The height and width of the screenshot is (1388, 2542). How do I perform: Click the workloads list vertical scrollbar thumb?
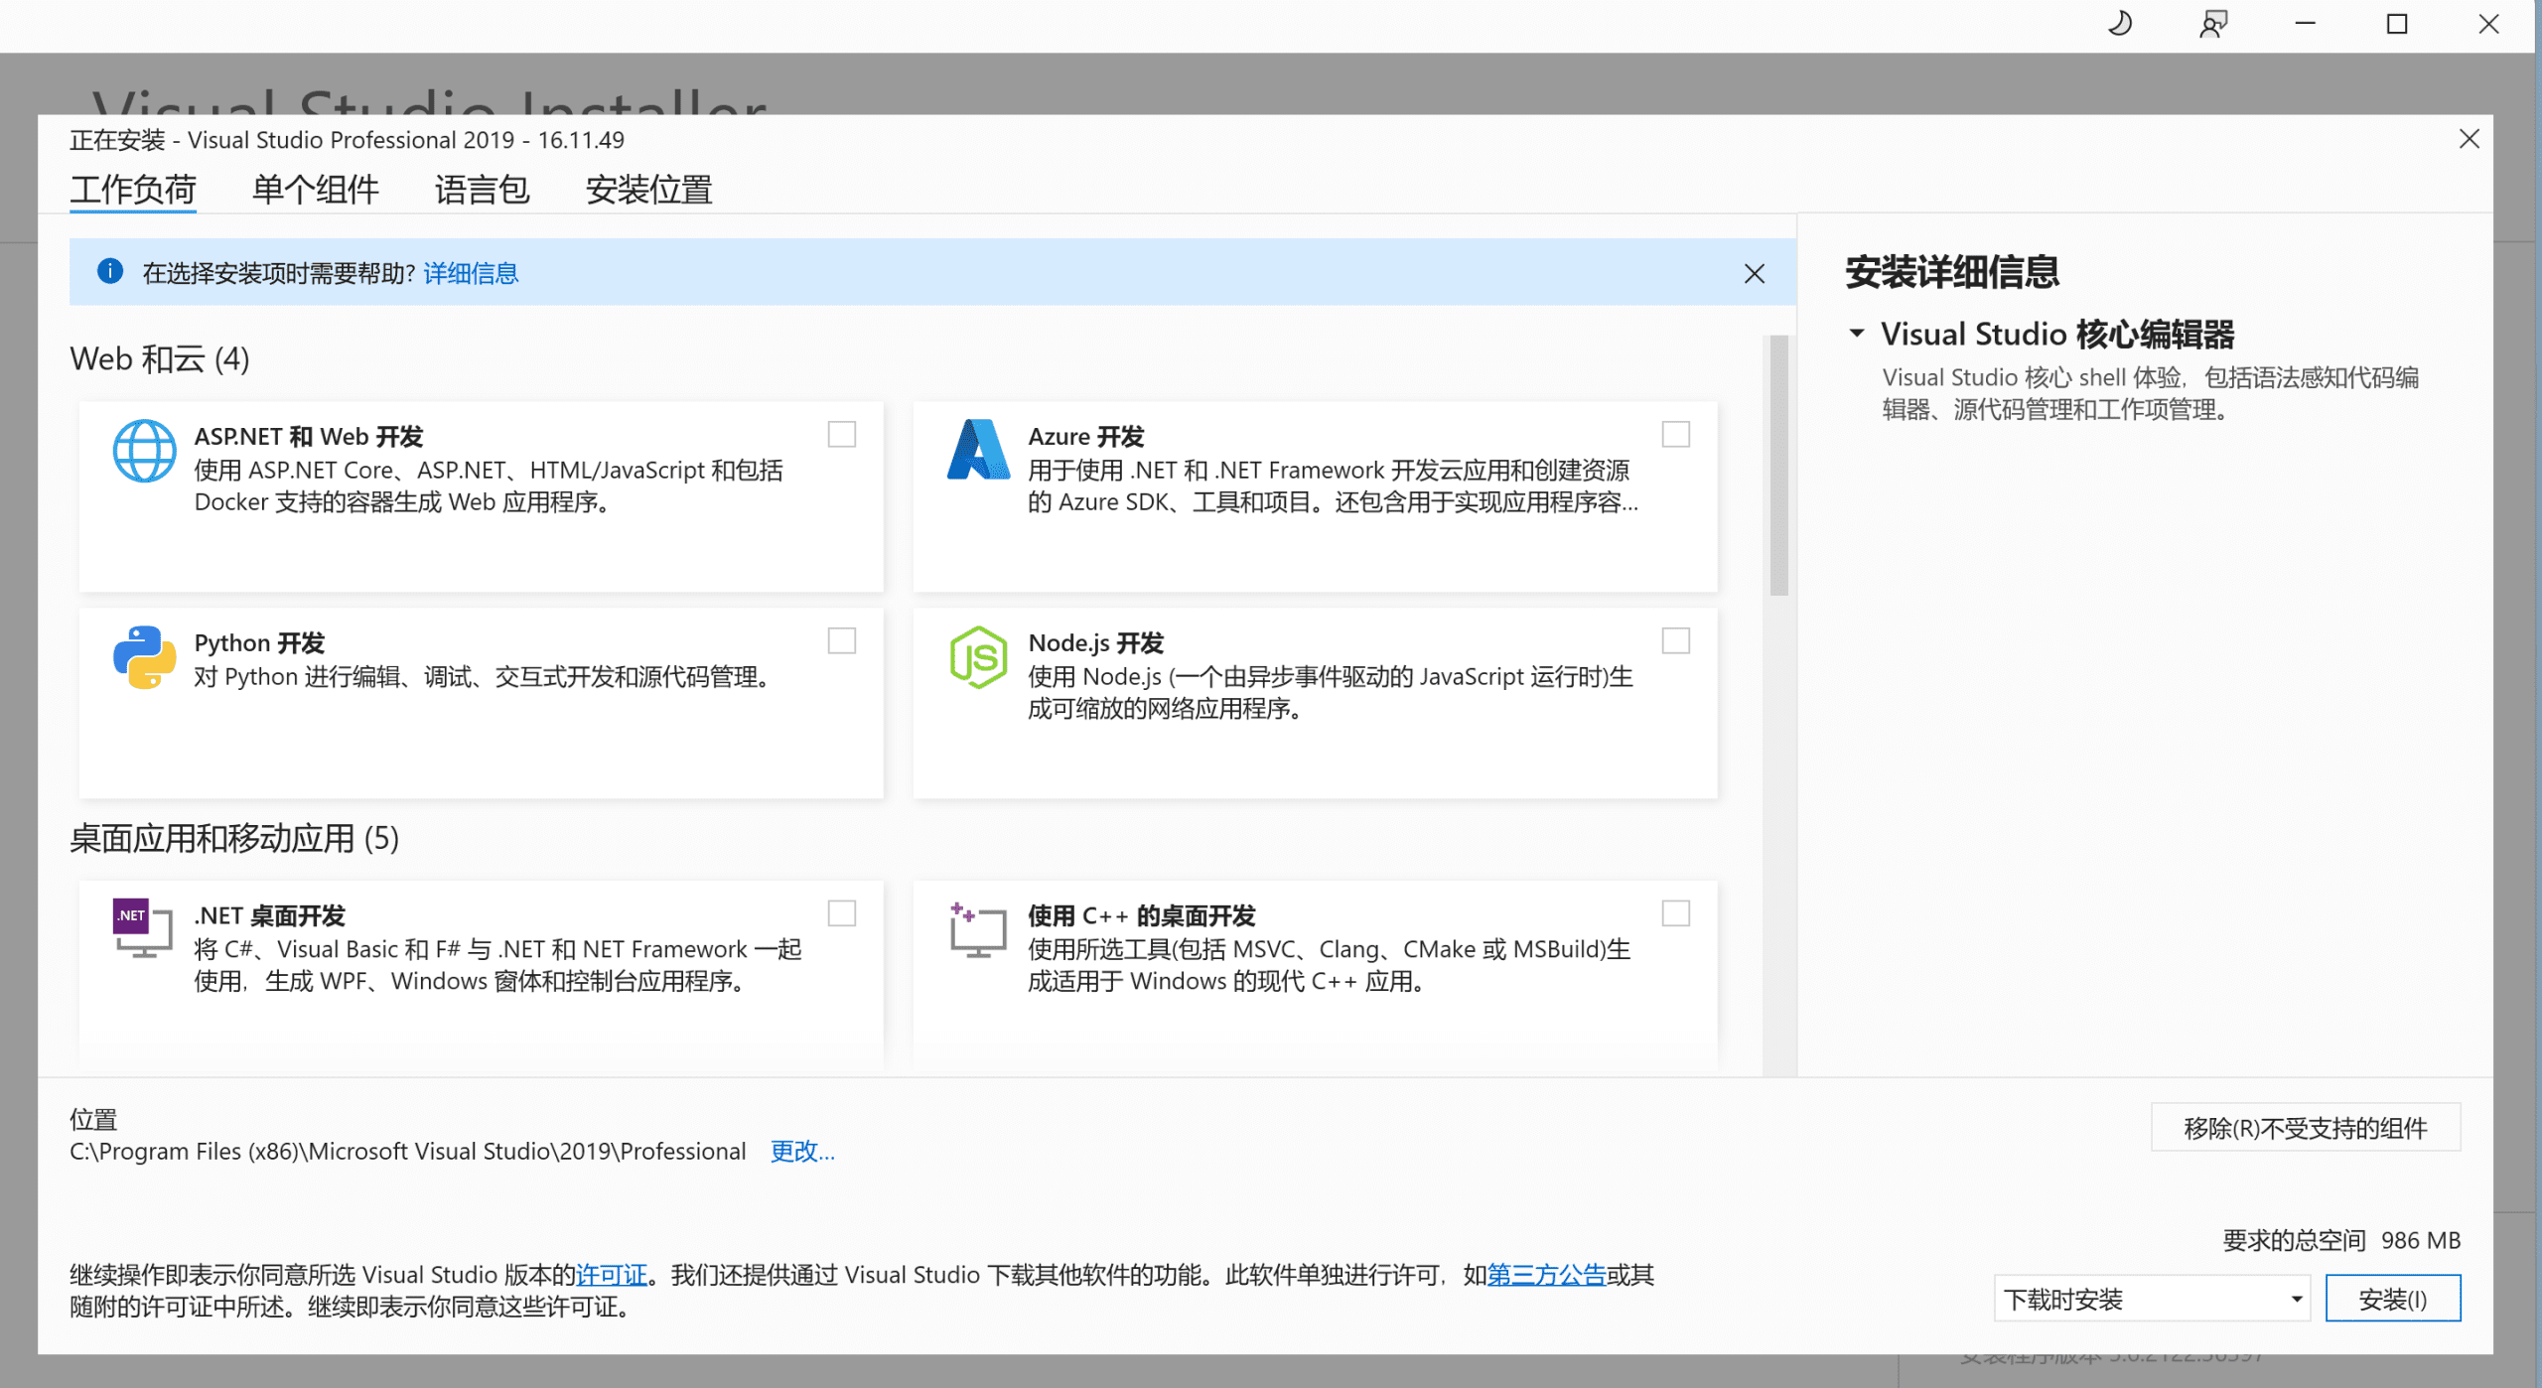(1778, 466)
